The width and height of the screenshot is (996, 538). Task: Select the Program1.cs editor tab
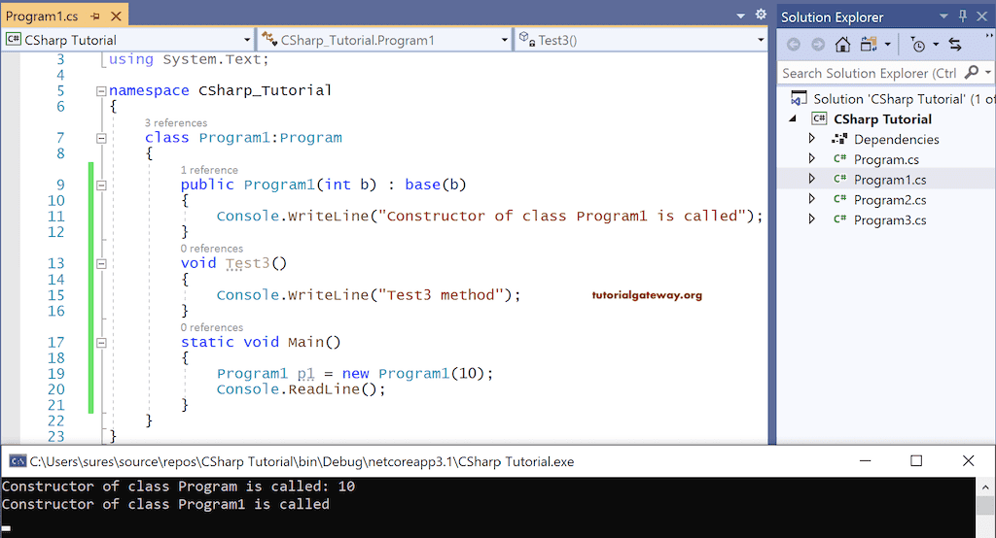point(42,16)
